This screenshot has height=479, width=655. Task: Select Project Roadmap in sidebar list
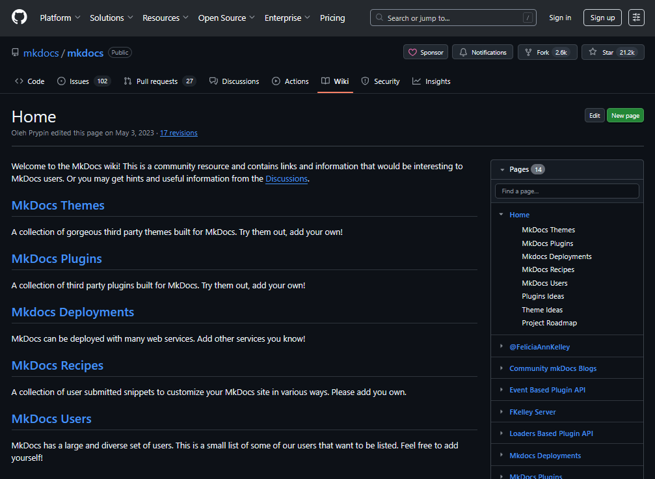(x=549, y=323)
